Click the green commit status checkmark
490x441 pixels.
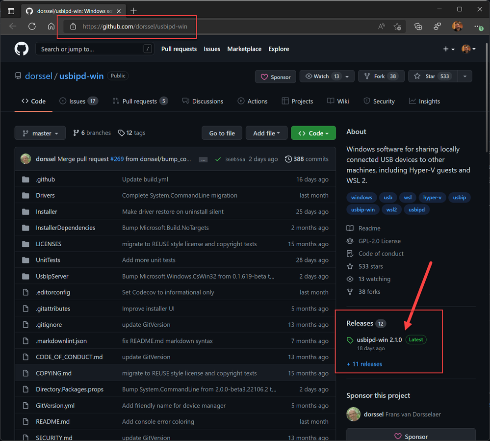click(218, 159)
